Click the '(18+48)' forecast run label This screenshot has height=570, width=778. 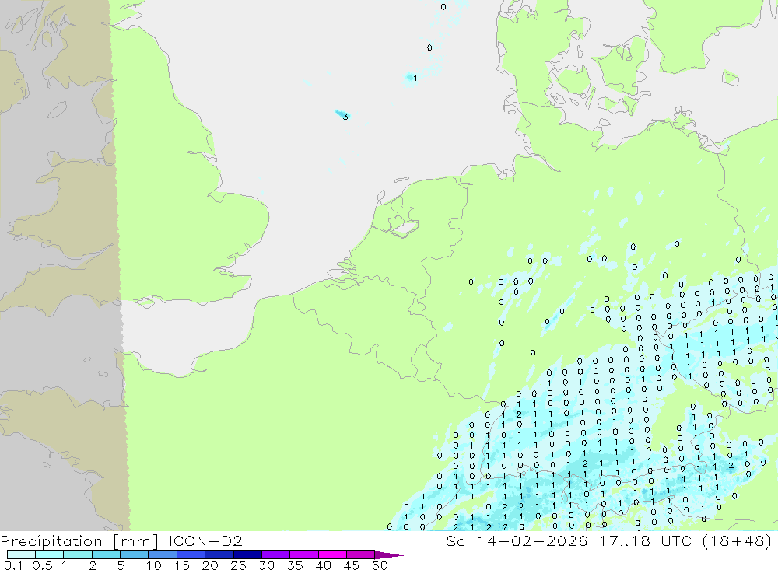738,540
